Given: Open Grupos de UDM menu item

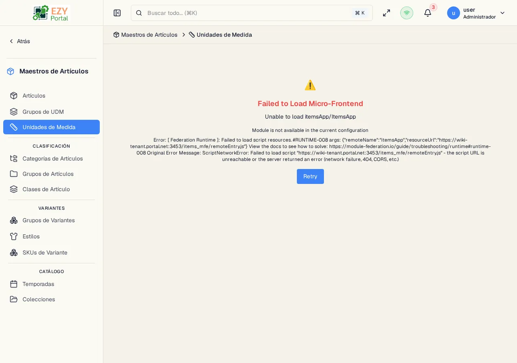Looking at the screenshot, I should 51,112.
